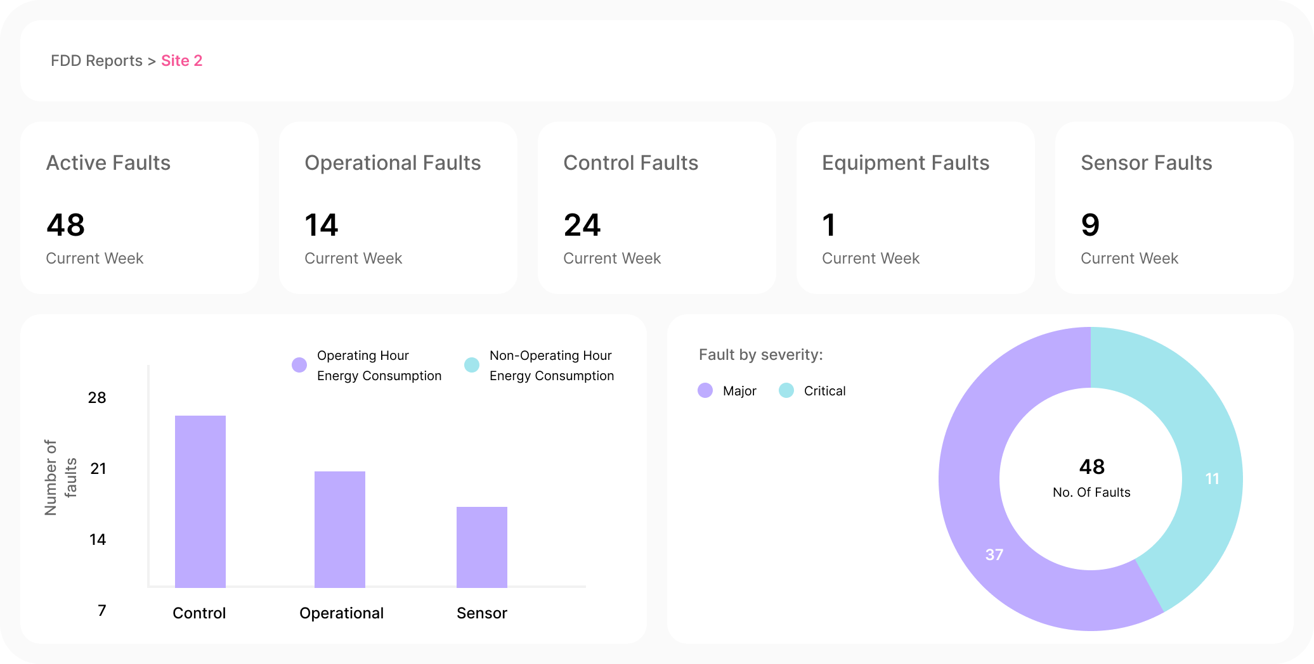Open the Sensor Faults card
1314x664 pixels.
tap(1174, 208)
